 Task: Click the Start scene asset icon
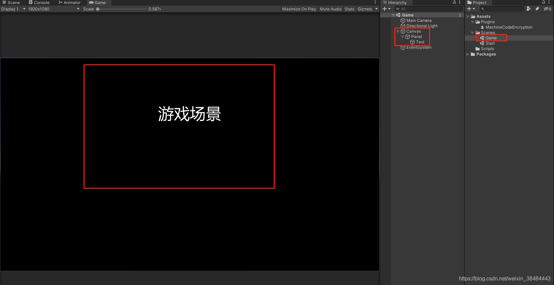482,43
